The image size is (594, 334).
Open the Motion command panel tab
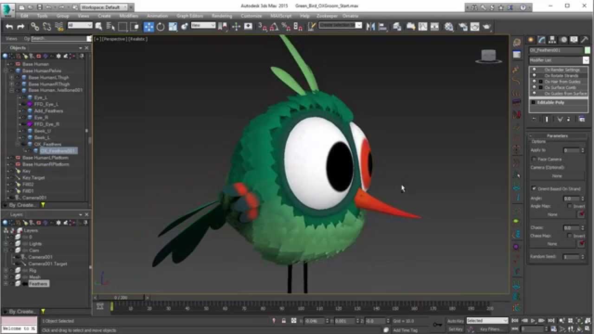click(x=563, y=40)
